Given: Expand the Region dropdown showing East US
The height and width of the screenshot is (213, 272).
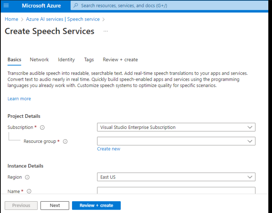Looking at the screenshot, I should (176, 177).
